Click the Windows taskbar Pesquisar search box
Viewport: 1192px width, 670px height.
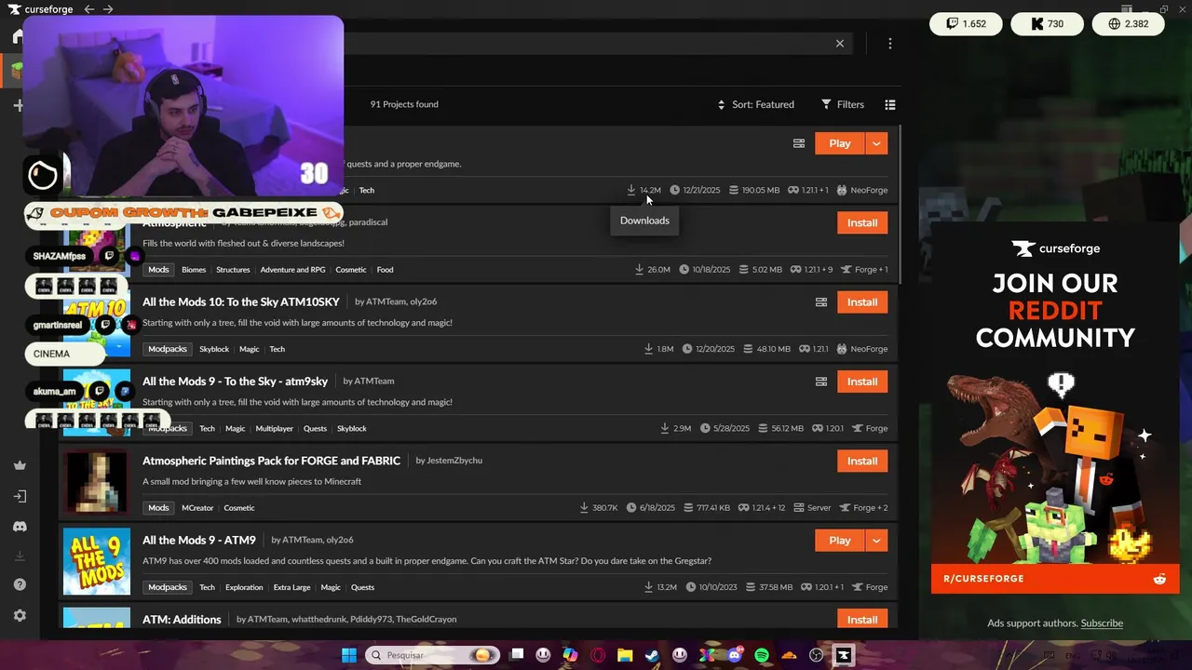tap(432, 655)
